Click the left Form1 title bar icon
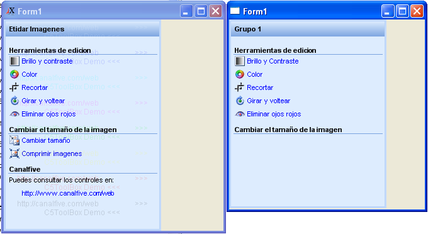Image resolution: width=428 pixels, height=234 pixels. 10,11
